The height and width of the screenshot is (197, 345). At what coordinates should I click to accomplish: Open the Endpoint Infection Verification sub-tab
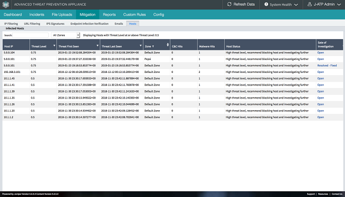coord(90,23)
